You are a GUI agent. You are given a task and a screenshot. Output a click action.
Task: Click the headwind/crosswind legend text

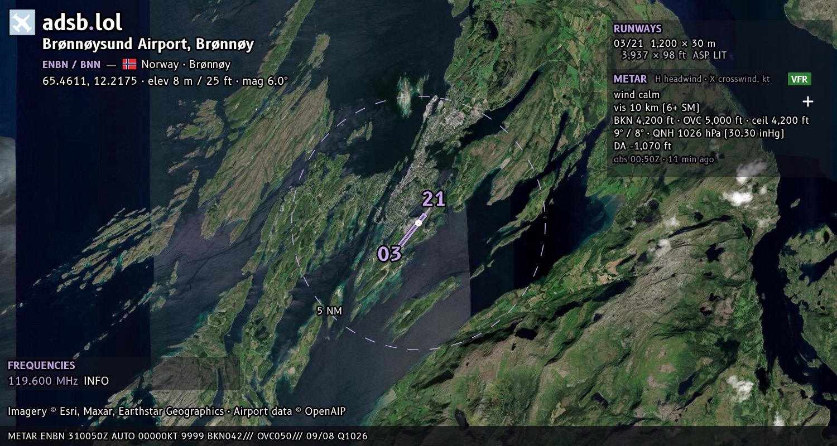click(x=712, y=79)
